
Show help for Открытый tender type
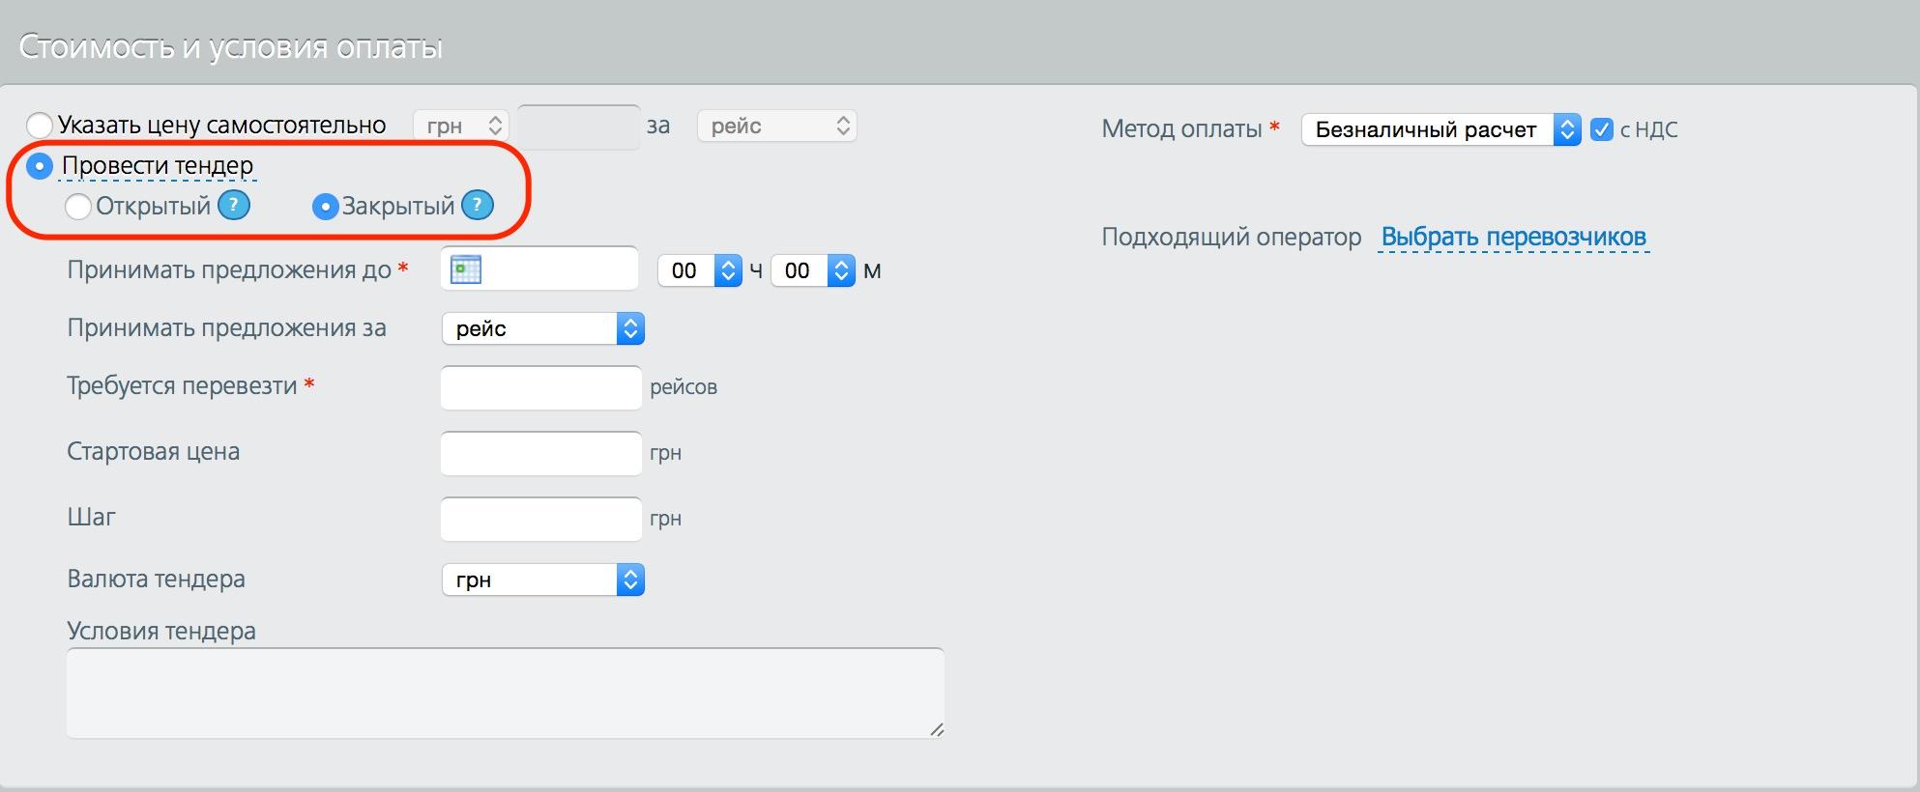tap(234, 206)
